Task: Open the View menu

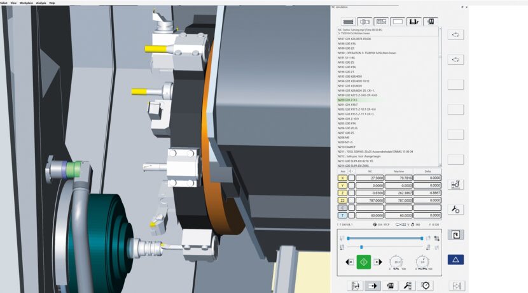Action: (x=13, y=3)
